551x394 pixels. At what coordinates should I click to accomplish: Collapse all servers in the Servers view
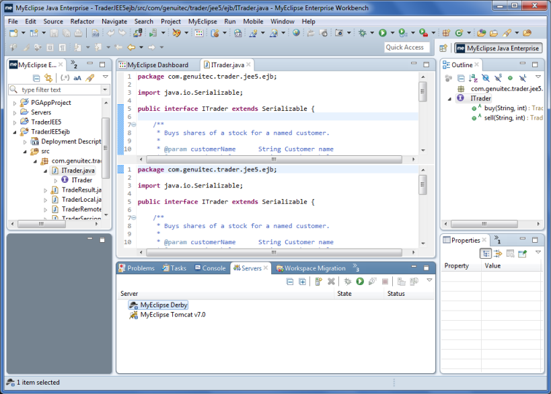(290, 282)
